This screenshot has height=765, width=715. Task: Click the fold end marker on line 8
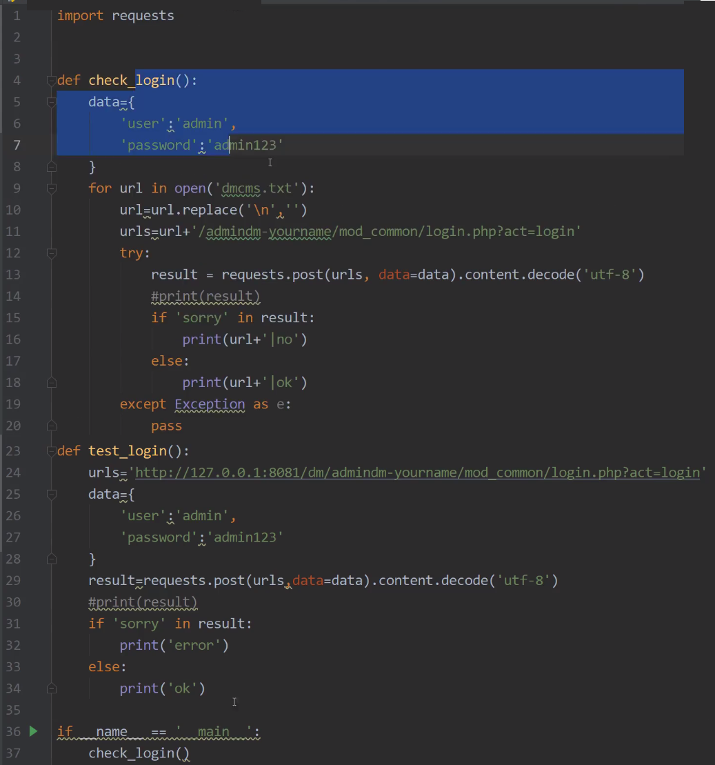(50, 166)
